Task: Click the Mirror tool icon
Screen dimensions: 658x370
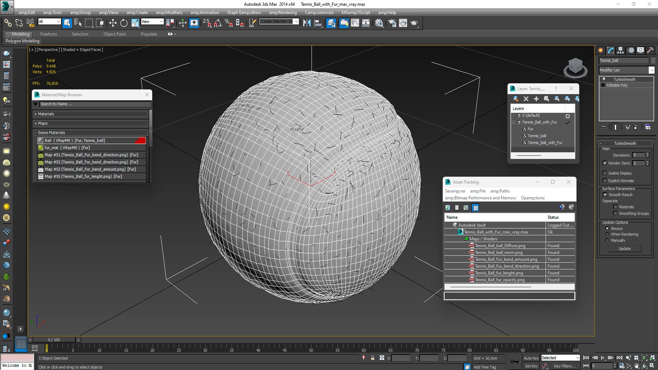Action: (x=307, y=23)
